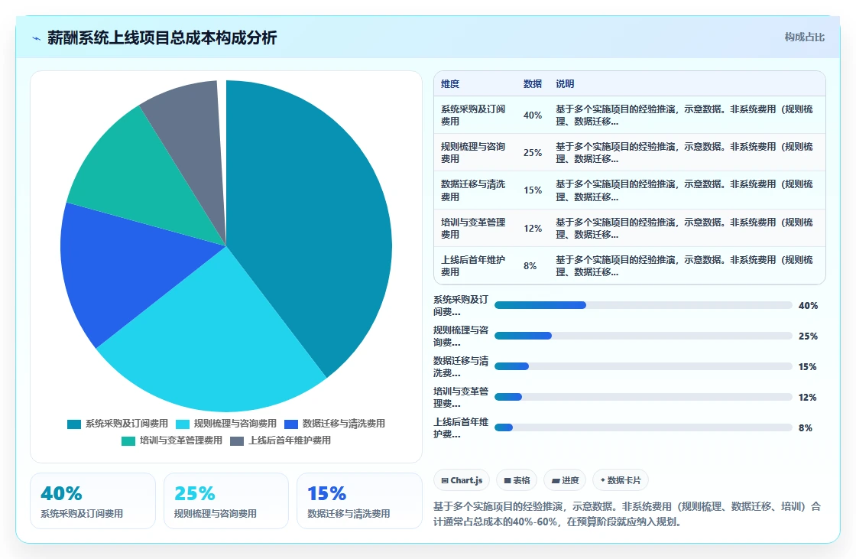Screen dimensions: 856x559
Task: Click table cell 系统采购及订阅费用
Action: (473, 115)
